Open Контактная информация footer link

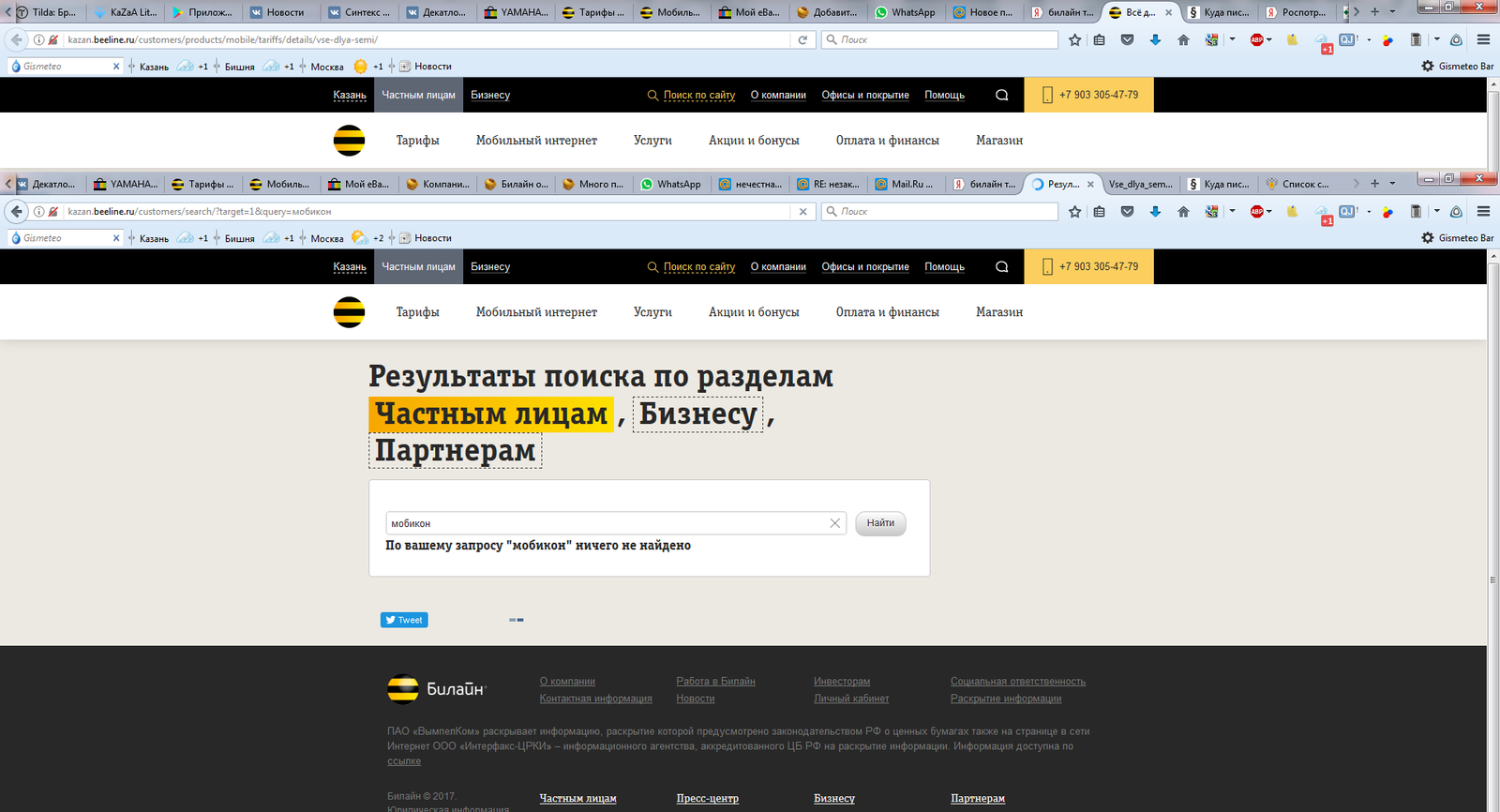coord(595,699)
